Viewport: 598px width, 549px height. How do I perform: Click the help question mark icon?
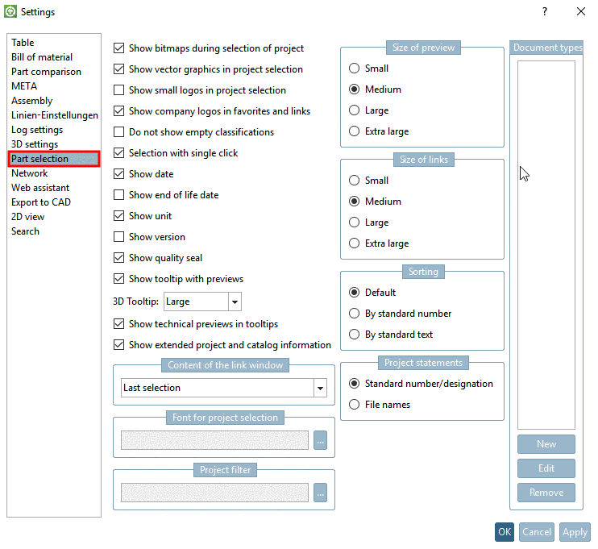(x=545, y=11)
